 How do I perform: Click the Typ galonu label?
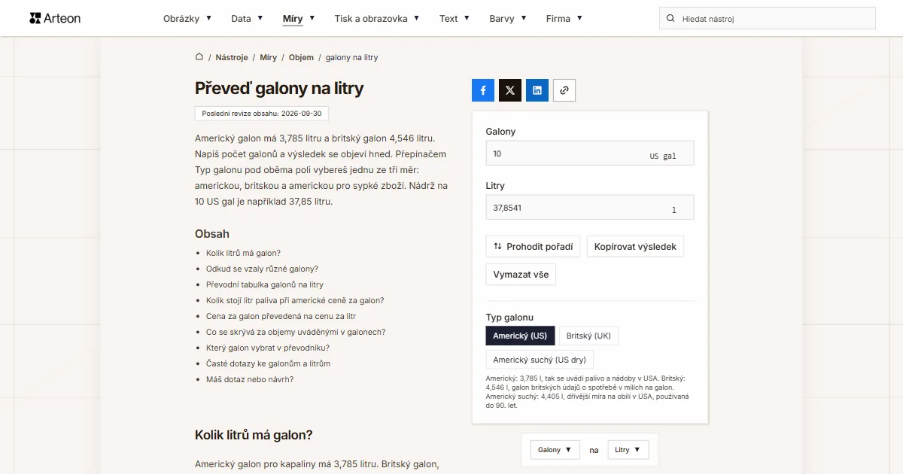tap(509, 318)
